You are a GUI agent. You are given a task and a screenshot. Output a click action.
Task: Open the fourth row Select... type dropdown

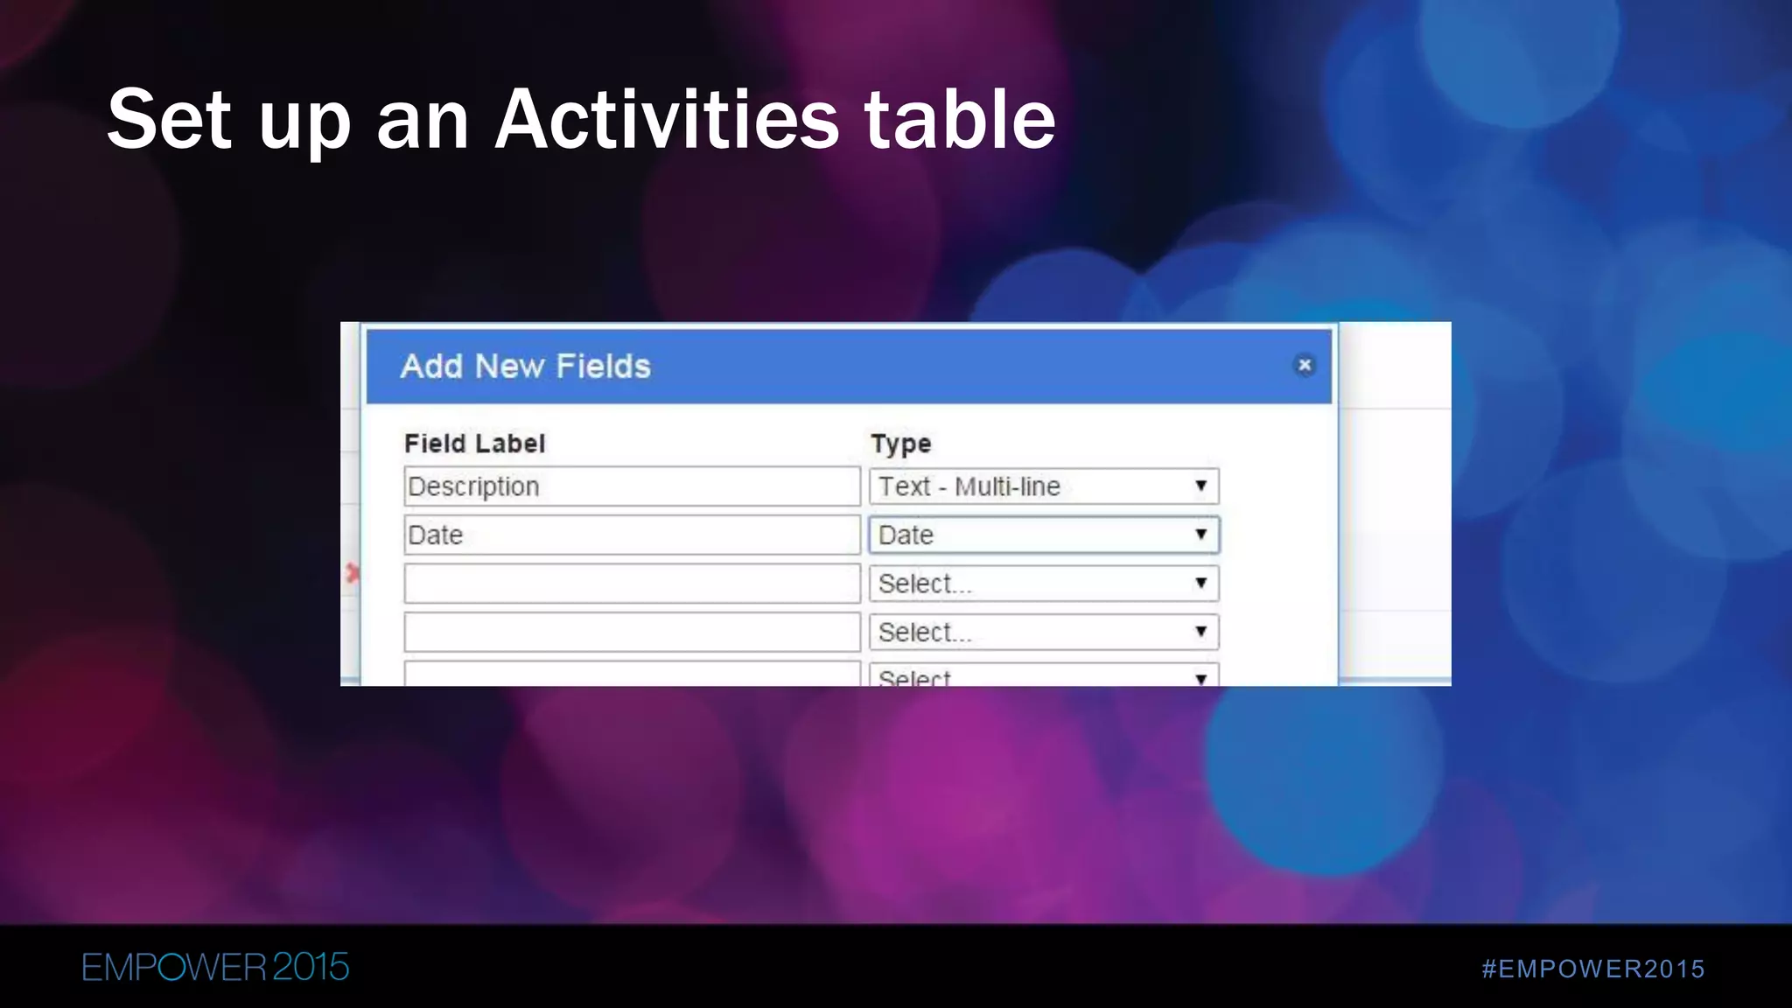(1044, 632)
